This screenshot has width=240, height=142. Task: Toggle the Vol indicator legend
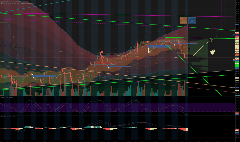coord(1,3)
